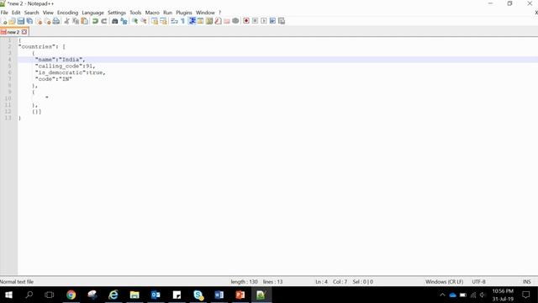Screen dimensions: 538x303
Task: Open the Encoding menu
Action: coord(67,13)
